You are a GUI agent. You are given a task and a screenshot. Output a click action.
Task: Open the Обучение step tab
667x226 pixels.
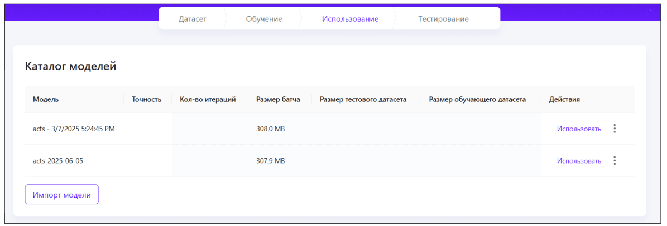click(x=264, y=19)
